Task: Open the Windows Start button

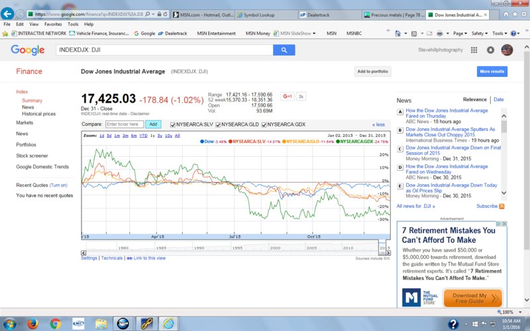Action: pos(9,324)
